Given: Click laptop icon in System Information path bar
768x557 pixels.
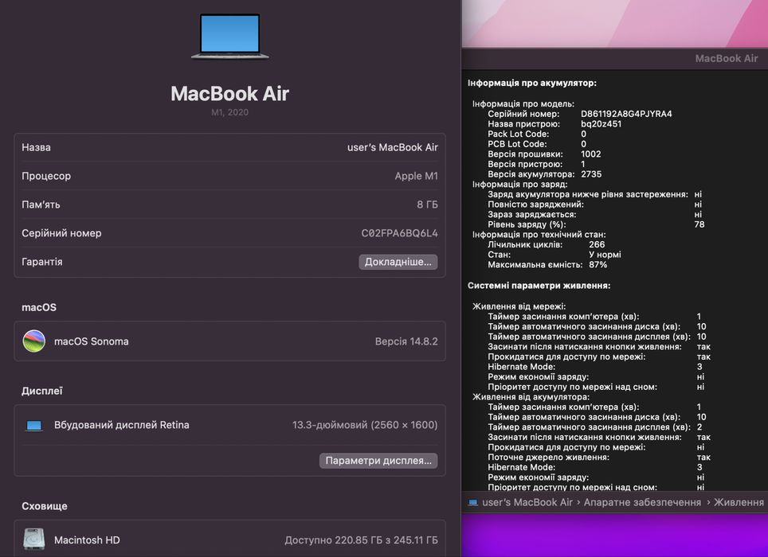Looking at the screenshot, I should [472, 502].
